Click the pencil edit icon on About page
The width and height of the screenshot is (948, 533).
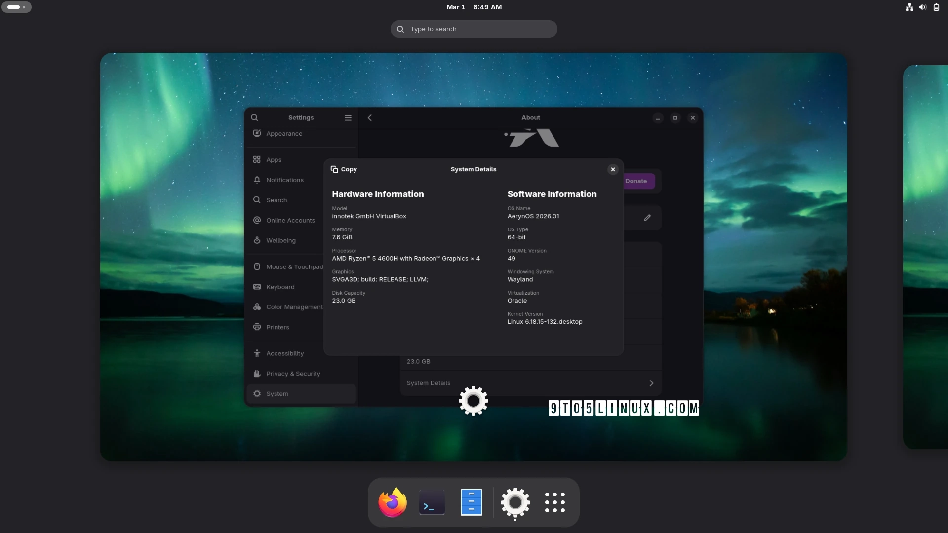[647, 218]
